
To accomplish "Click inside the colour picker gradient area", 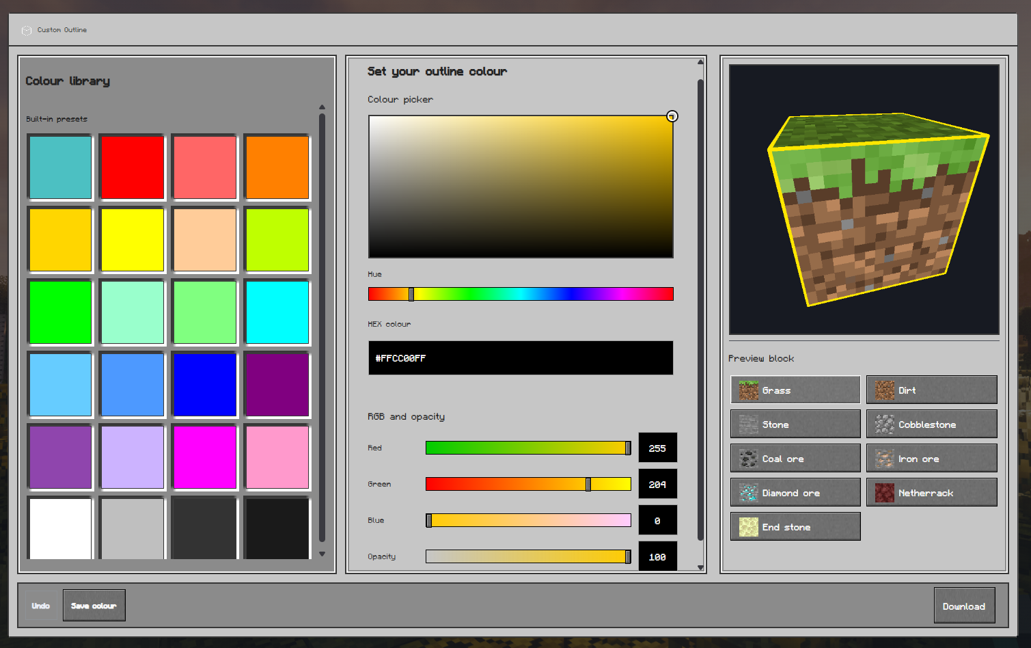I will click(x=521, y=187).
